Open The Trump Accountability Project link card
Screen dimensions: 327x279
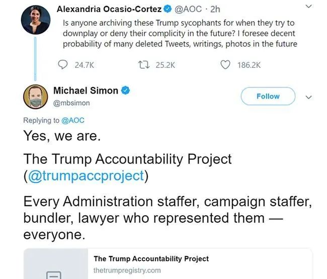[151, 259]
